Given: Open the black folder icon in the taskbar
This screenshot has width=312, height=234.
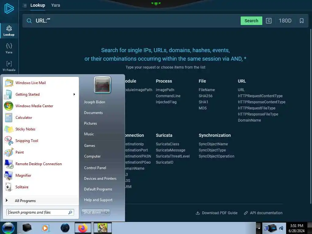Looking at the screenshot, I should tap(27, 228).
